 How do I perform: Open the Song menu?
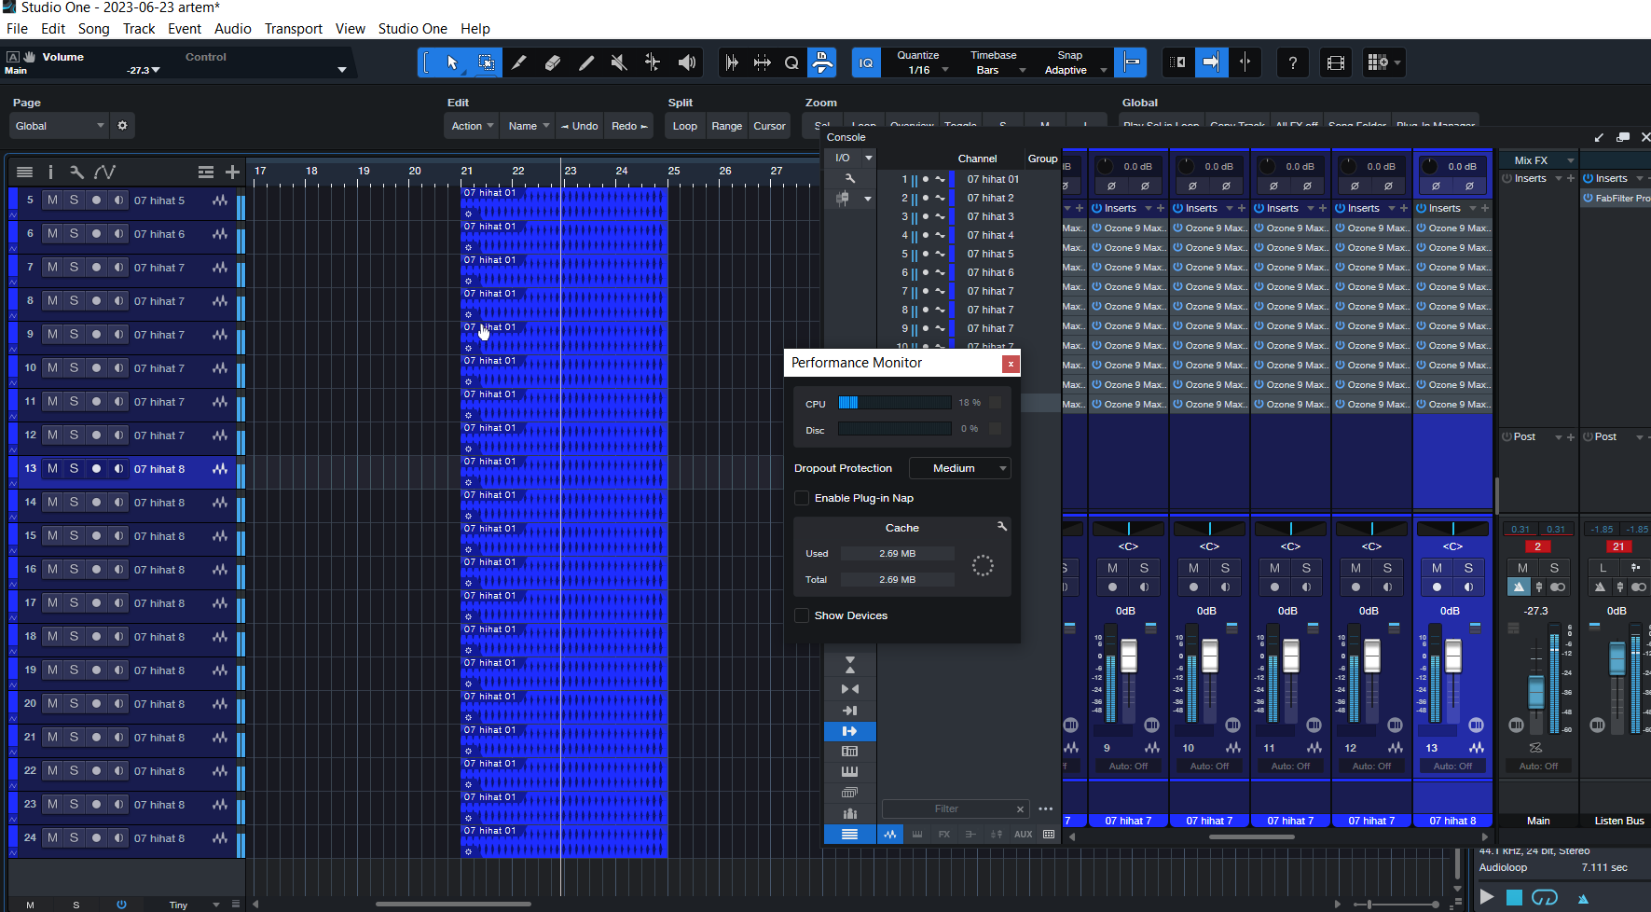(93, 29)
